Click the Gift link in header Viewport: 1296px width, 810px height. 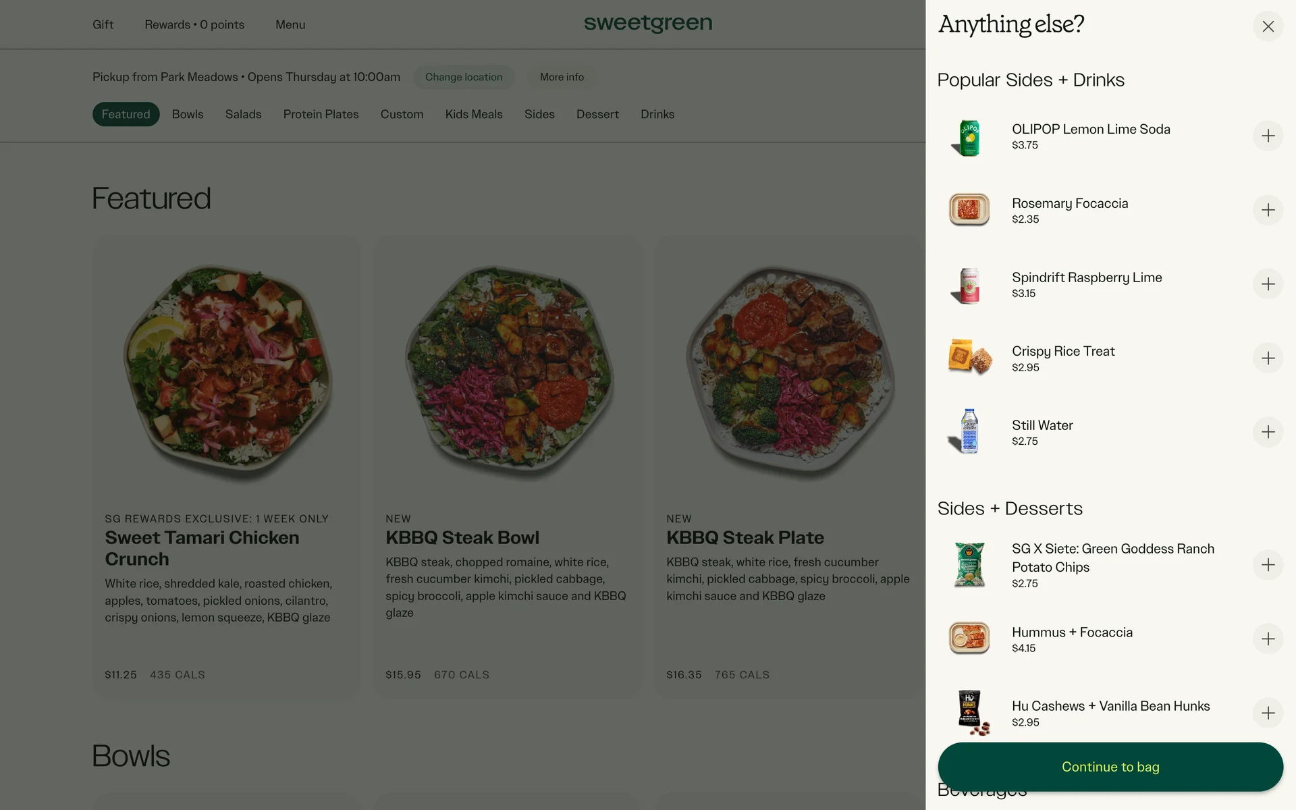(103, 25)
